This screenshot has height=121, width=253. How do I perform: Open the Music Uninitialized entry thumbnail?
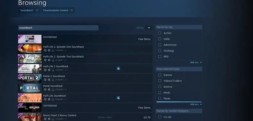(30, 108)
